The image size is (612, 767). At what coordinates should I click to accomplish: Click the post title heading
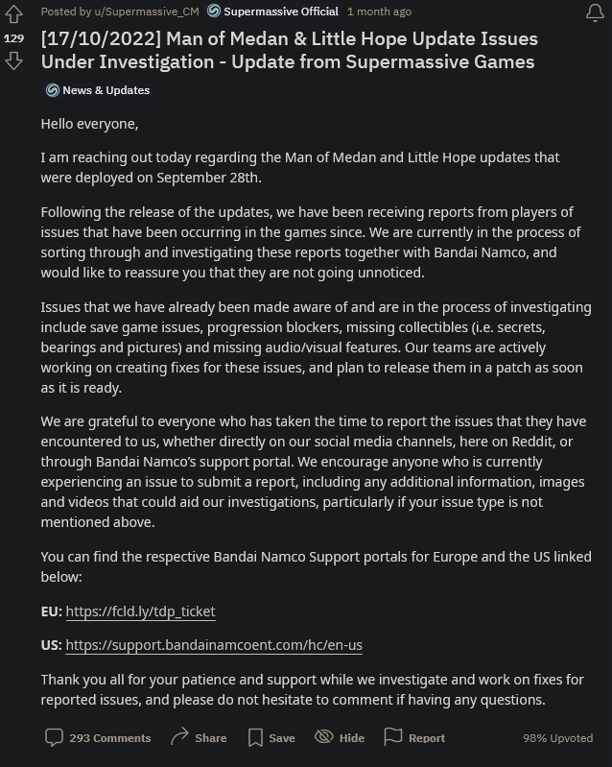tap(289, 50)
